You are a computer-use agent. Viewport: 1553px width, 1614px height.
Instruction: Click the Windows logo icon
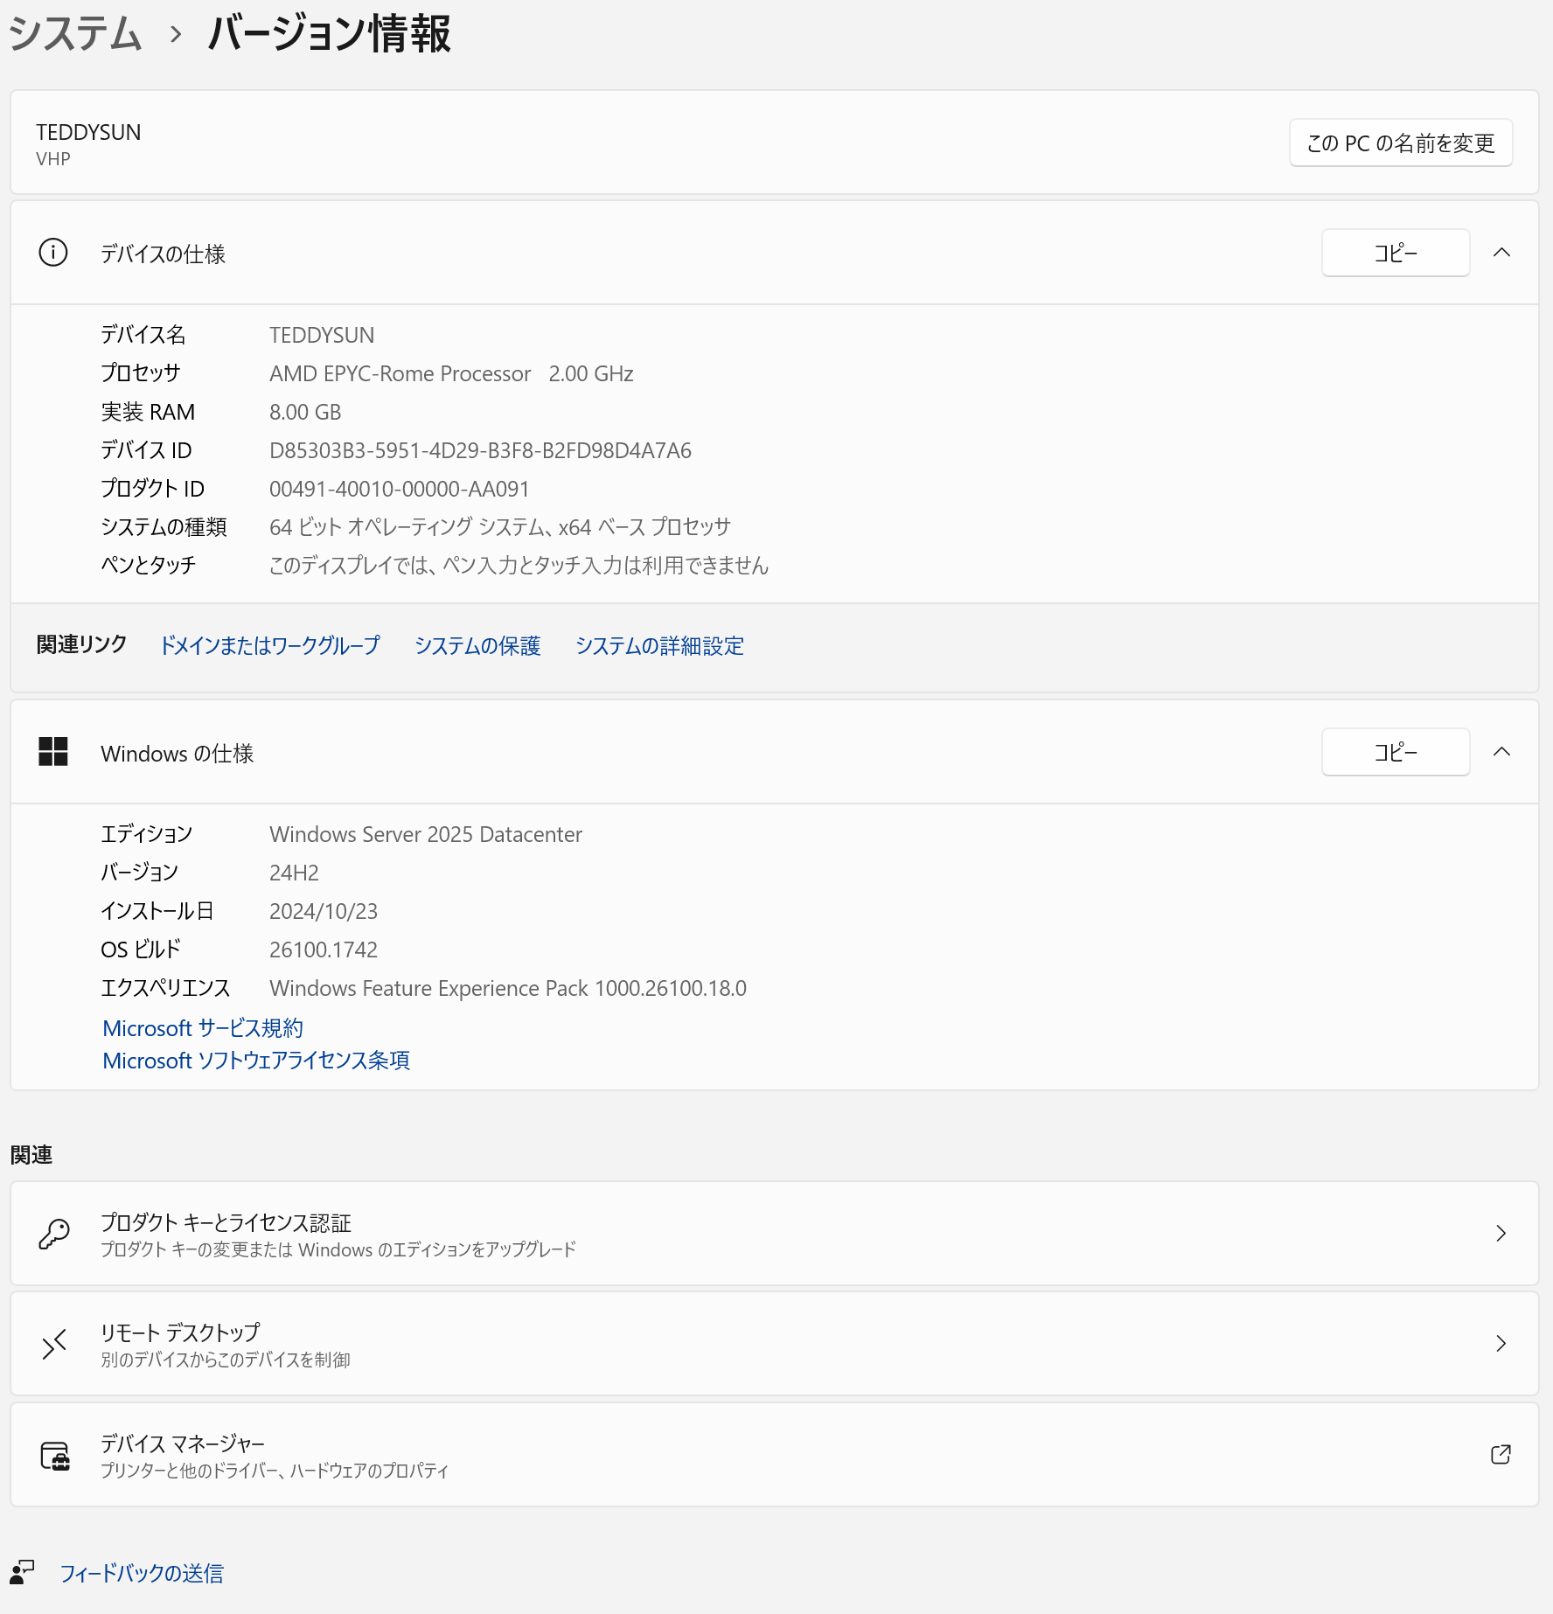click(53, 752)
